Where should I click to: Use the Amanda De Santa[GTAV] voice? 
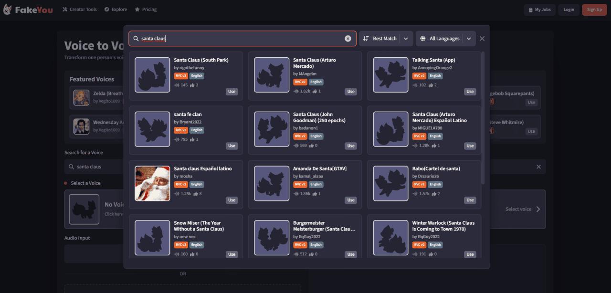click(351, 200)
